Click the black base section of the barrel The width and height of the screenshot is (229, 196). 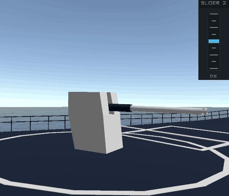120,108
